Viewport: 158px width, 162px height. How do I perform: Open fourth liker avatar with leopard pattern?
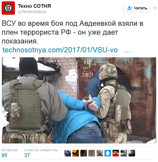(92, 153)
